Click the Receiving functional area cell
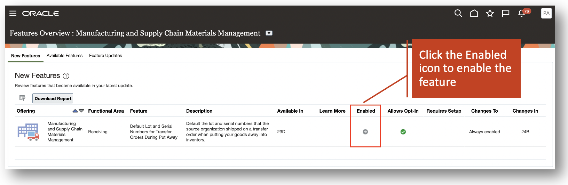The height and width of the screenshot is (185, 568). 98,132
